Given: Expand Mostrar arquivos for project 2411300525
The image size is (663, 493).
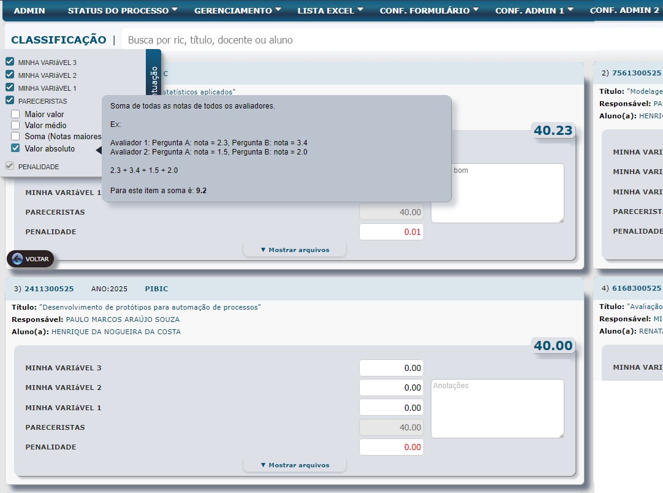Looking at the screenshot, I should (x=295, y=465).
